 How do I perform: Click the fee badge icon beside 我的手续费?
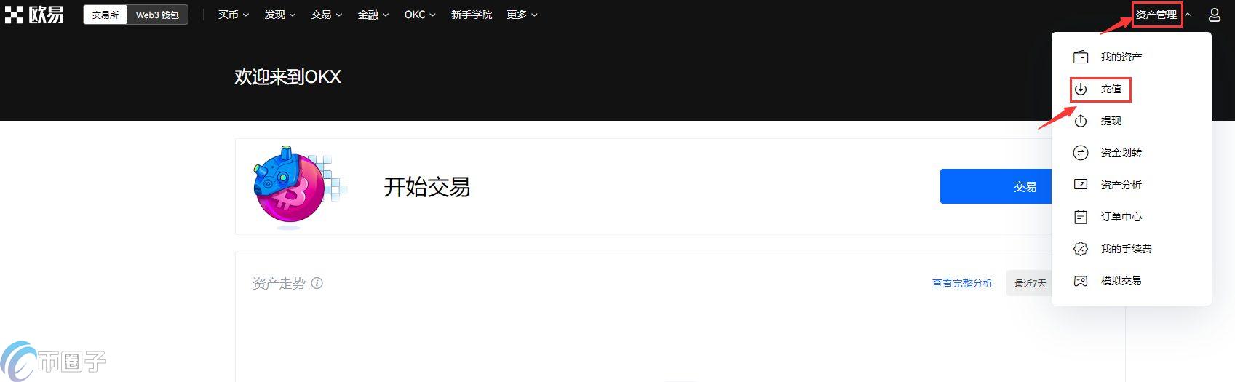click(1081, 249)
